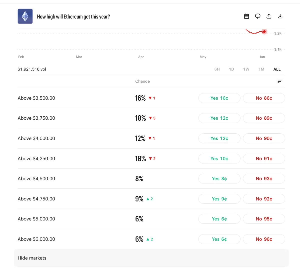This screenshot has height=272, width=300.
Task: Buy Yes 9¢ for Above $4,750.00
Action: (x=219, y=199)
